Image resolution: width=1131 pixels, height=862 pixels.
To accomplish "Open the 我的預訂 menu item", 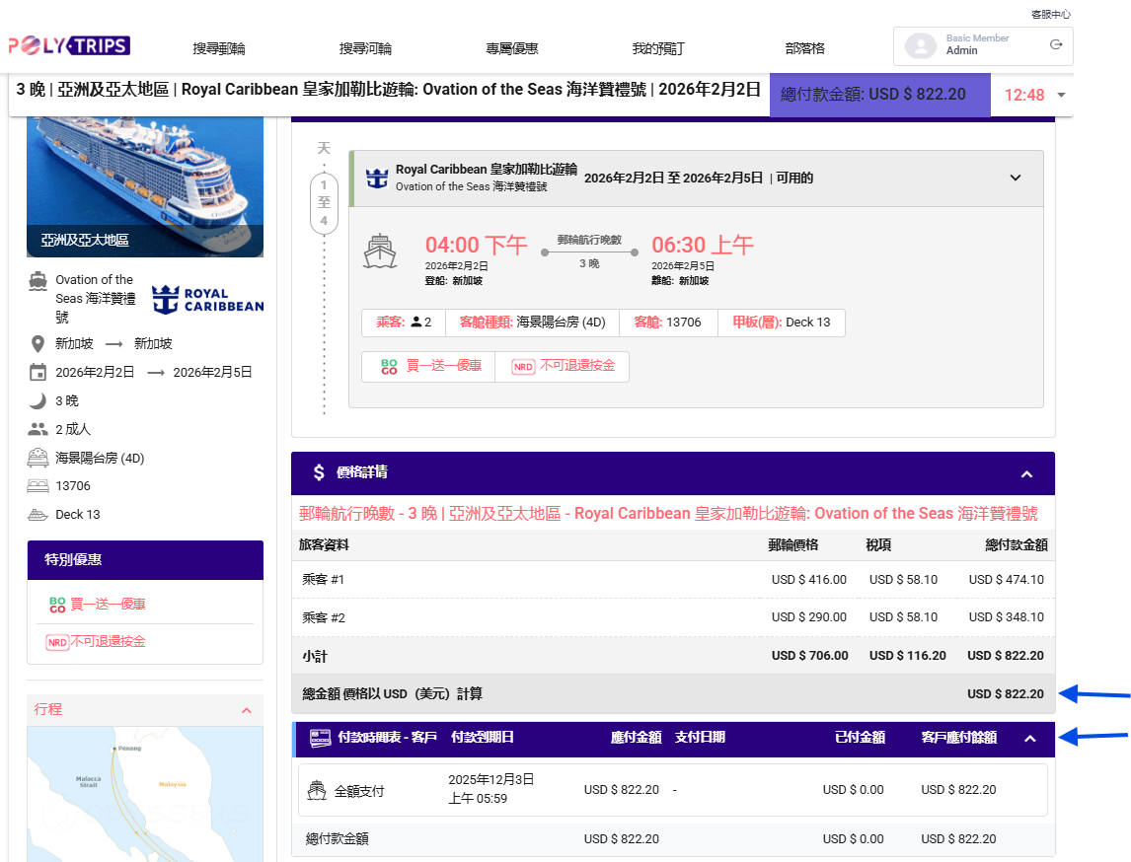I will coord(658,48).
